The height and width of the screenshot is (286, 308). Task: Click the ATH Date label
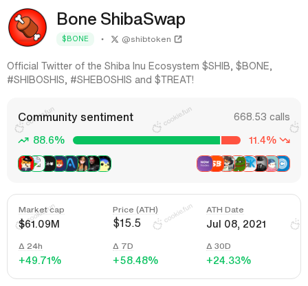pyautogui.click(x=225, y=210)
